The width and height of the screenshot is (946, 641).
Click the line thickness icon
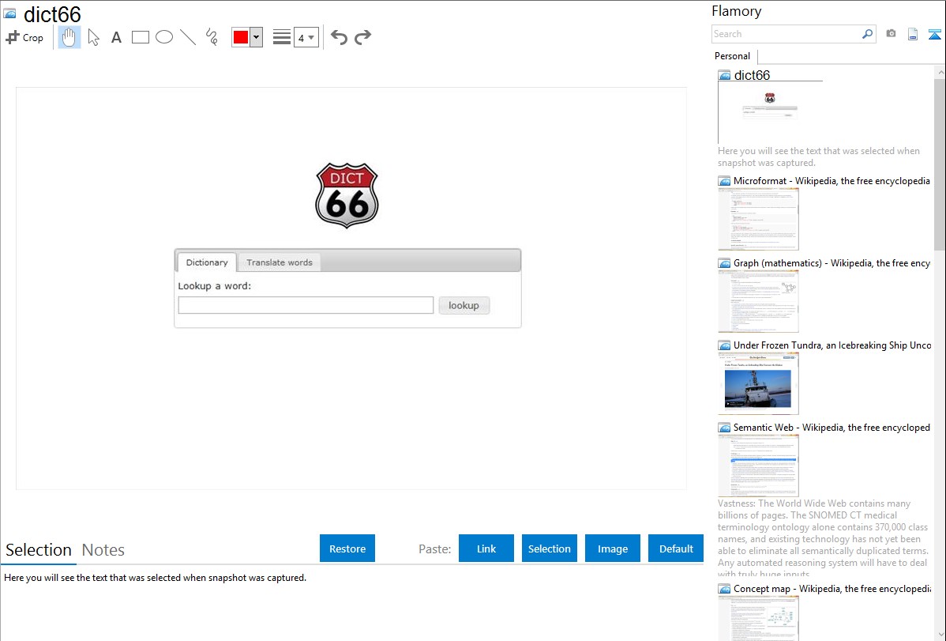click(x=281, y=37)
